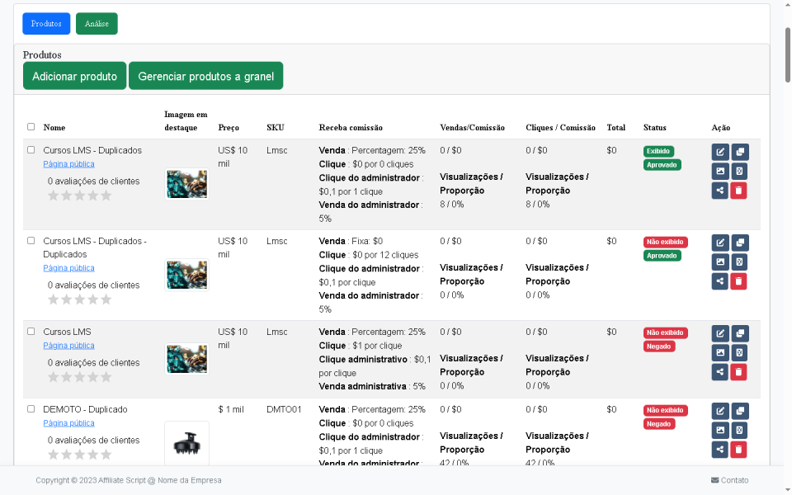Viewport: 792px width, 495px height.
Task: Duplicate the Cursos LMS product
Action: [739, 332]
